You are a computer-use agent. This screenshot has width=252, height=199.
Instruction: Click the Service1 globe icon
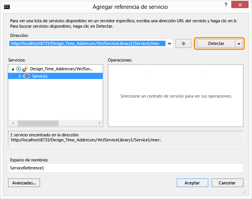click(x=26, y=76)
